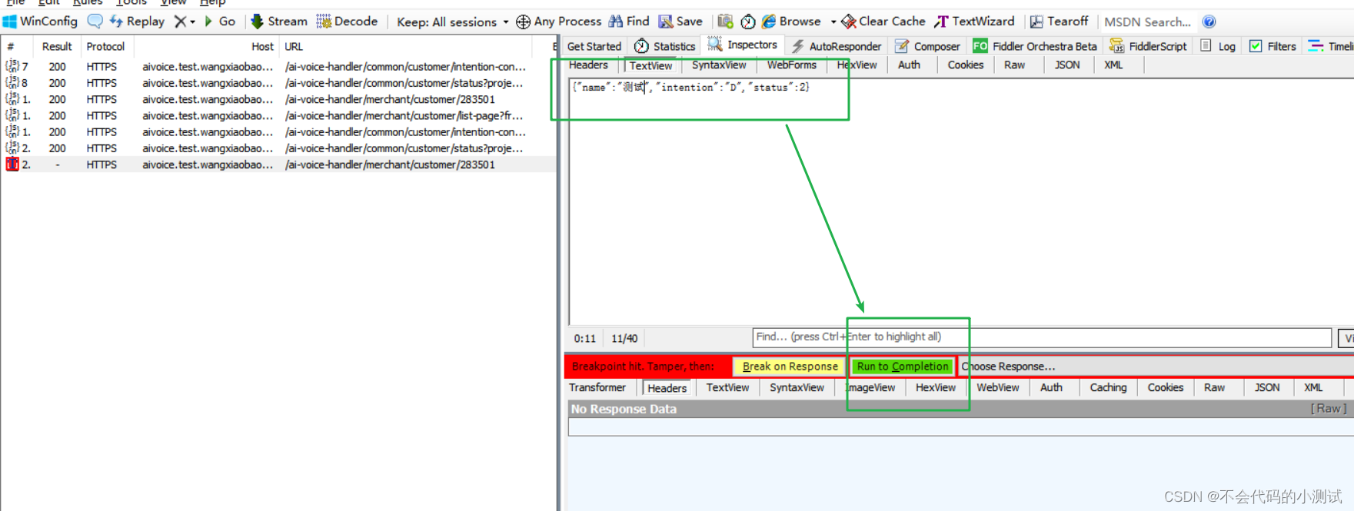Select the Inspectors tab
Screen dimensions: 1354x511
743,45
